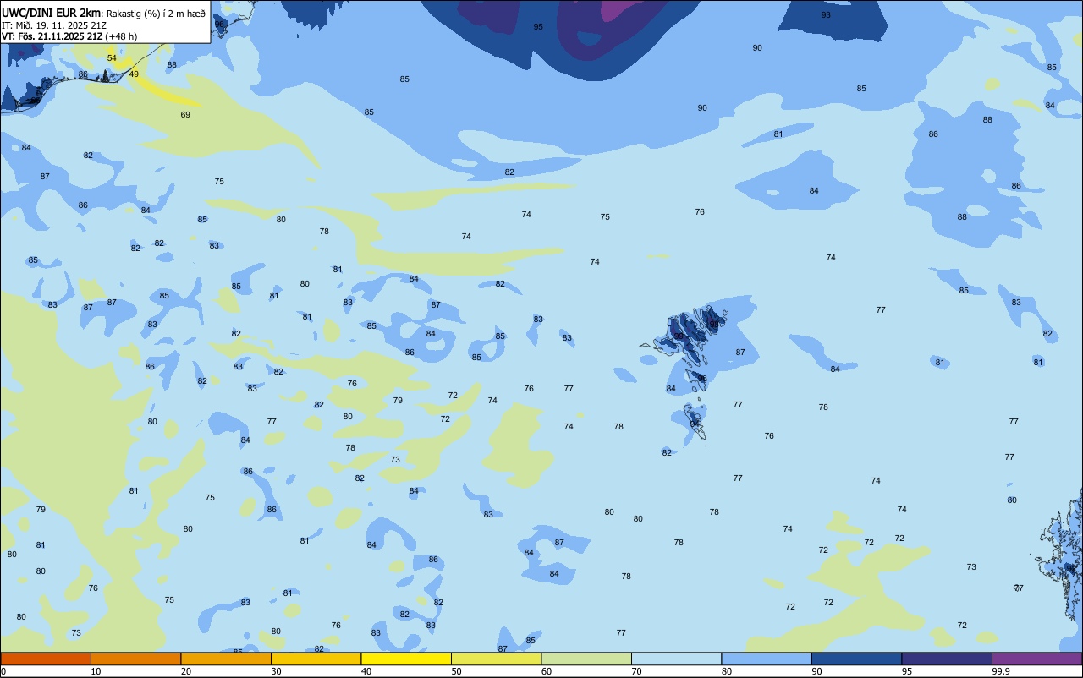
Task: Select the 20–30 legend color segment
Action: click(226, 659)
